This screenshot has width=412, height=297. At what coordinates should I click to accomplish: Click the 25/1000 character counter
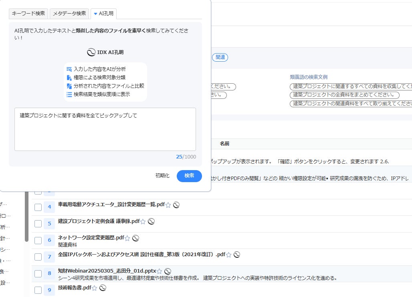coord(186,157)
